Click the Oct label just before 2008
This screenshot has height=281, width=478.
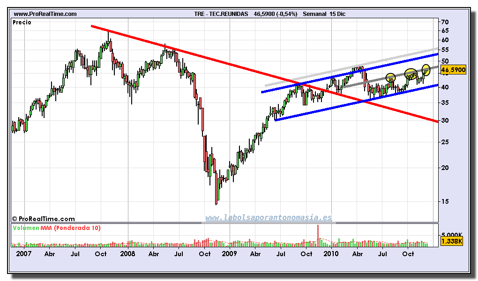pos(101,254)
